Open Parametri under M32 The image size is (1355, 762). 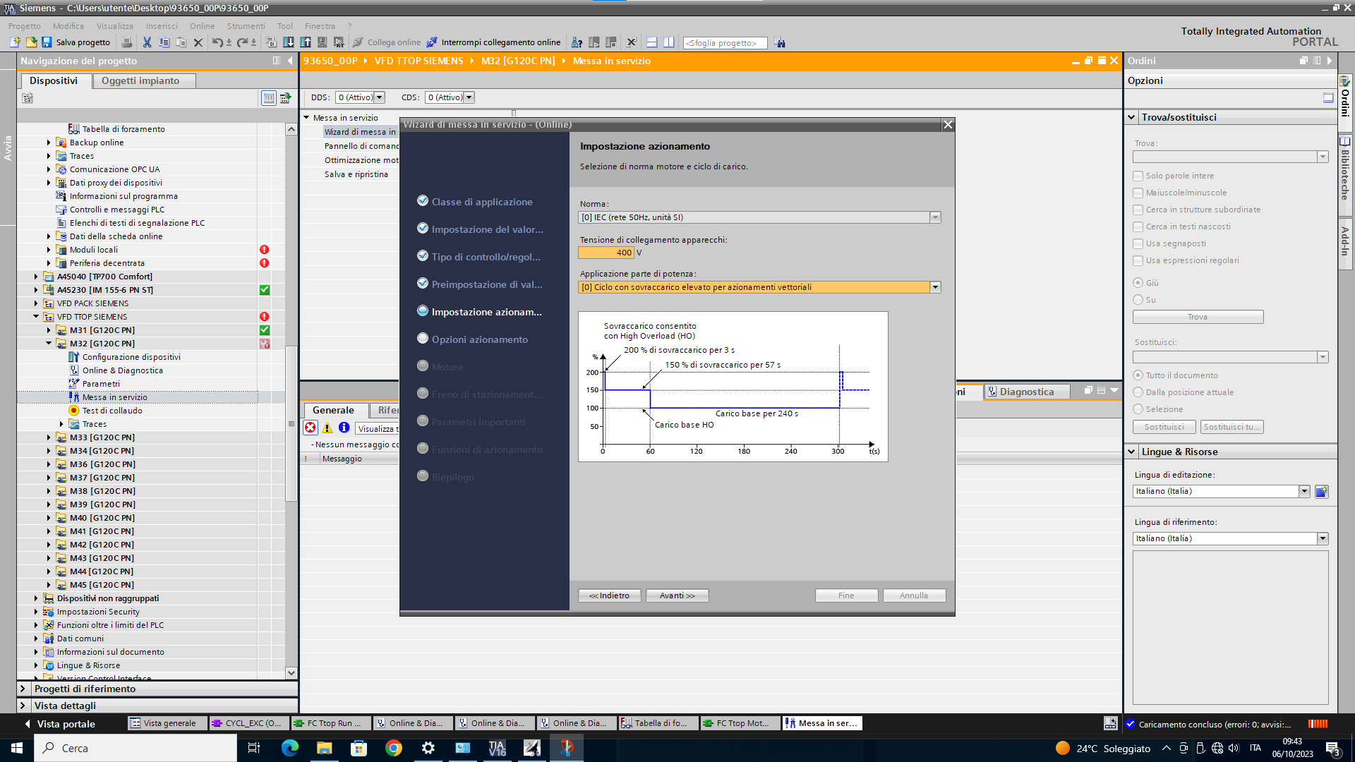[x=101, y=384]
